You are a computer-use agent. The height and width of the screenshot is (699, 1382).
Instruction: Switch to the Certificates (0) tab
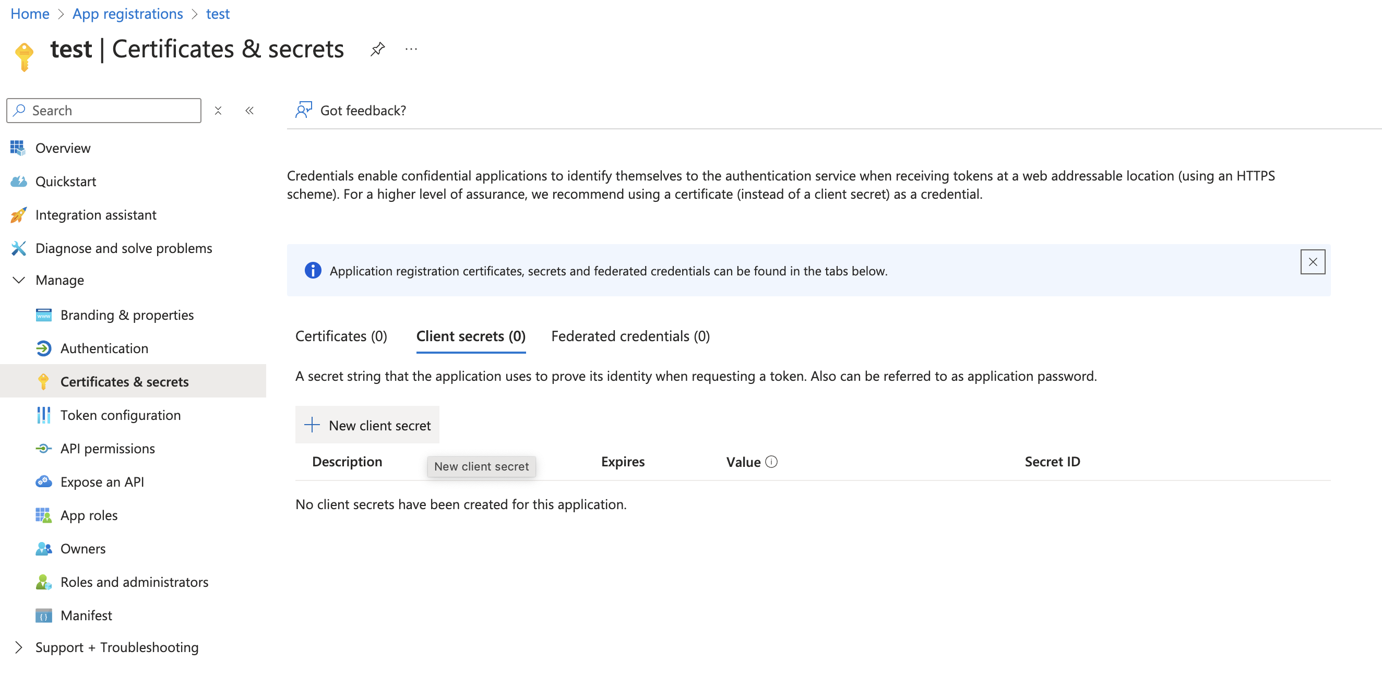click(x=341, y=336)
